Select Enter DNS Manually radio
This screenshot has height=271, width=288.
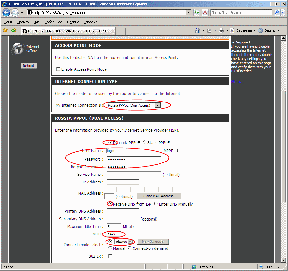[x=156, y=204]
